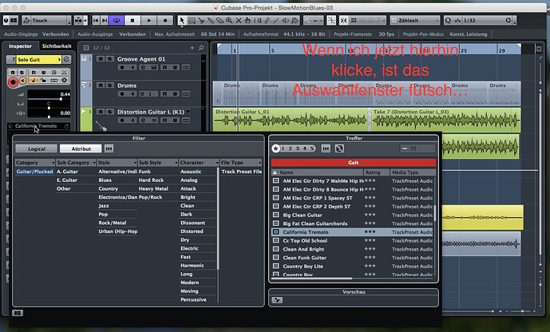Open Groove Agent 01 edit instrument keyboard icon
The height and width of the screenshot is (332, 550).
coord(154,67)
